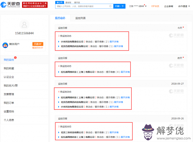Expand the 北京百度网讯 row arrow under 今天

tap(59, 46)
